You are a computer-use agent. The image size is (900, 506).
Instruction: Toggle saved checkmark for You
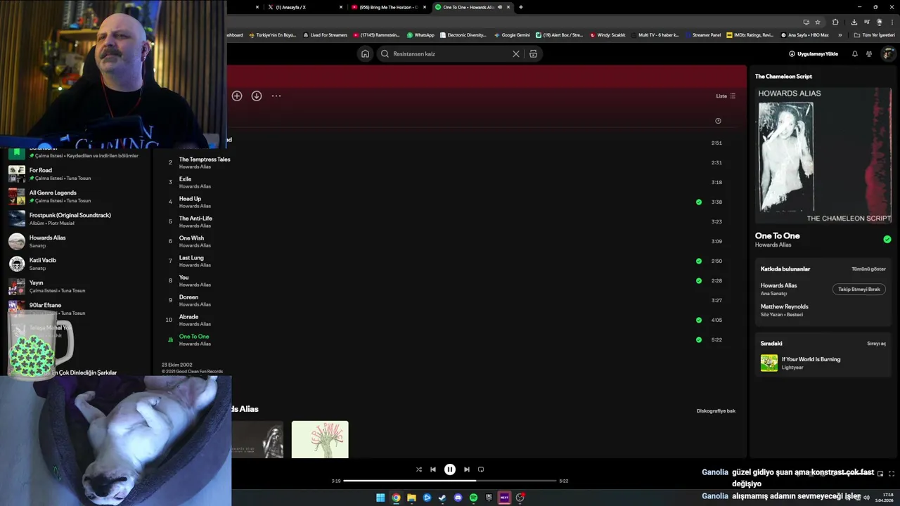click(699, 280)
